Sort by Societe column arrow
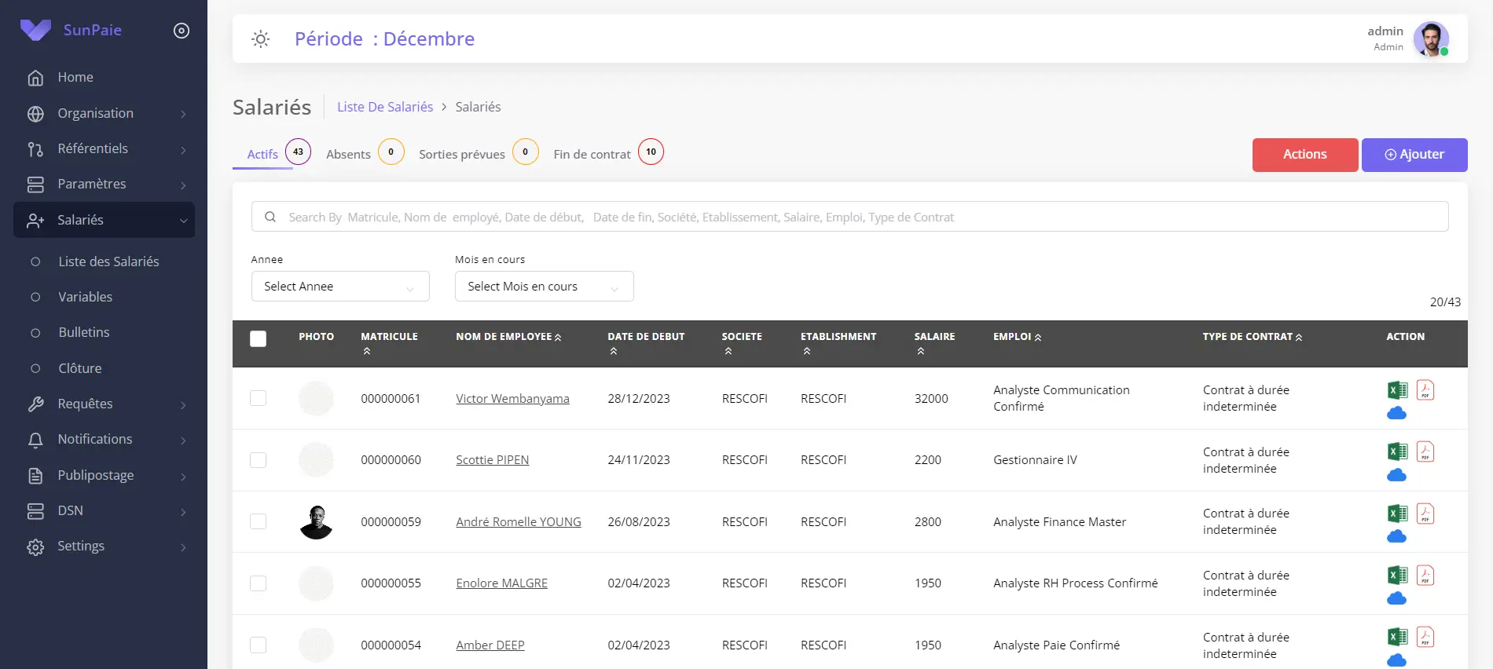Image resolution: width=1493 pixels, height=669 pixels. click(x=728, y=351)
